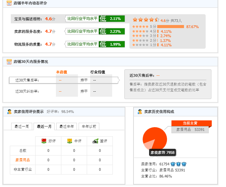Click the 当前主营 orange label
The height and width of the screenshot is (187, 226).
(x=191, y=123)
